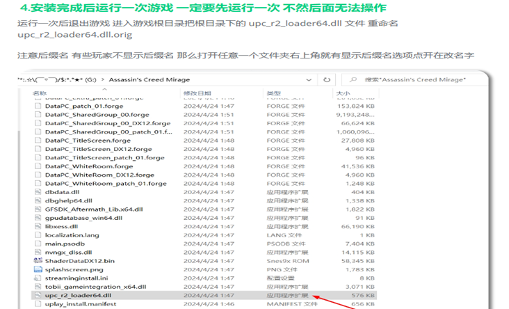Click file icon of DataPC_WhiteRoom.forge
Image resolution: width=509 pixels, height=309 pixels.
pos(38,166)
